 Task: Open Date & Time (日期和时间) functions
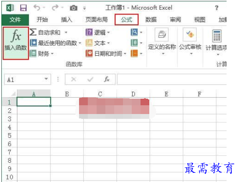106,54
